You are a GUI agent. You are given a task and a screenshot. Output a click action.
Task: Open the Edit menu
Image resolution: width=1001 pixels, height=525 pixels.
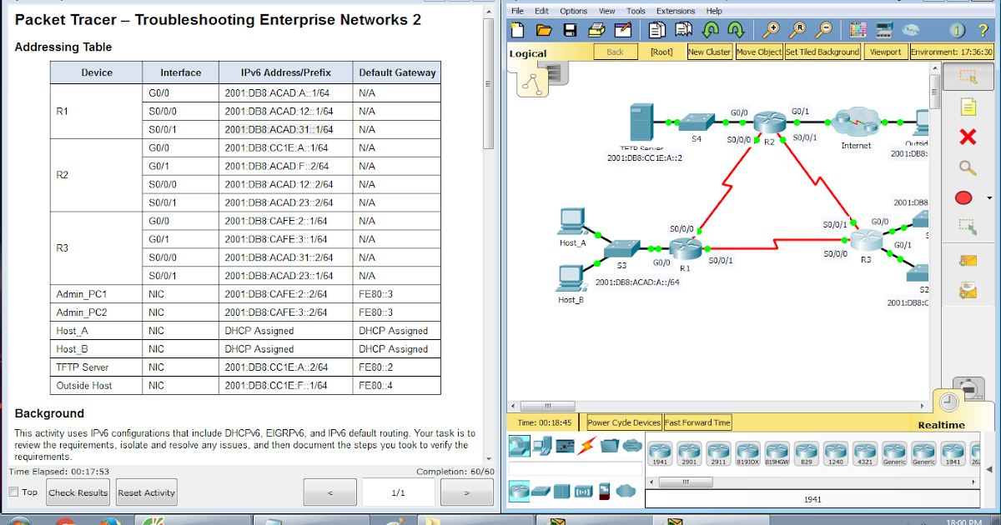pos(542,11)
